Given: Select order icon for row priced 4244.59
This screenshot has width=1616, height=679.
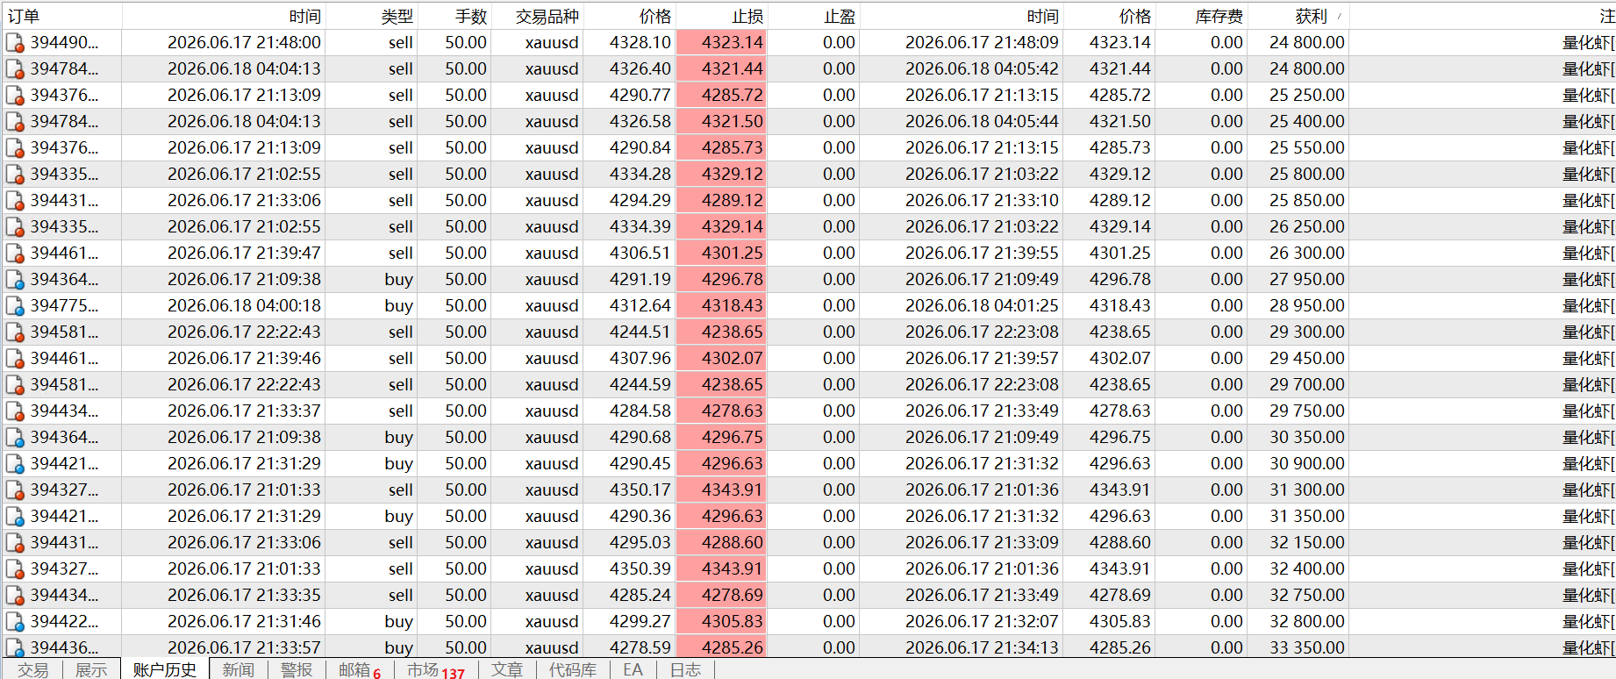Looking at the screenshot, I should pyautogui.click(x=15, y=385).
